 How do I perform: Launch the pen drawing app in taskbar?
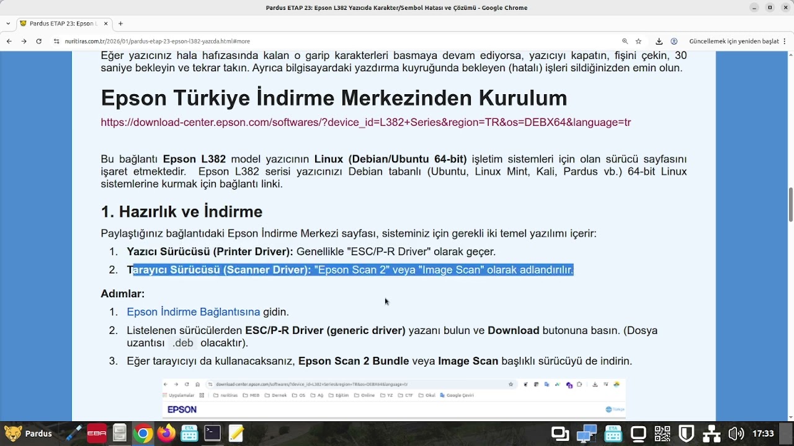click(x=74, y=433)
